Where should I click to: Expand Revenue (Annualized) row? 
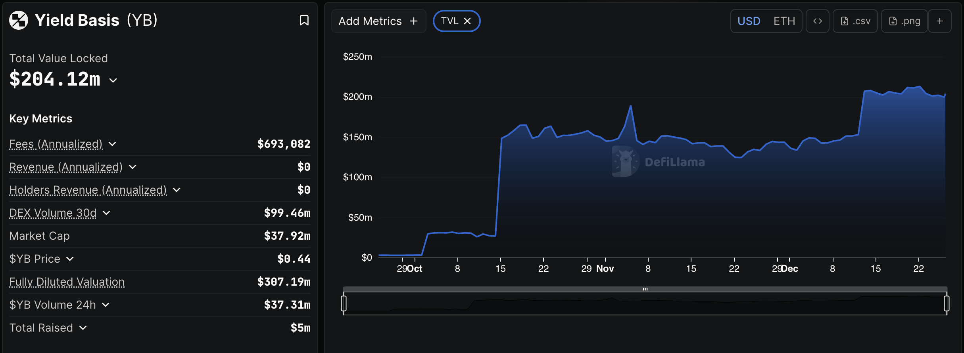(133, 167)
